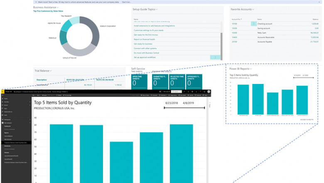Open Get ready for the first invoice
This screenshot has height=183, width=324.
point(146,35)
